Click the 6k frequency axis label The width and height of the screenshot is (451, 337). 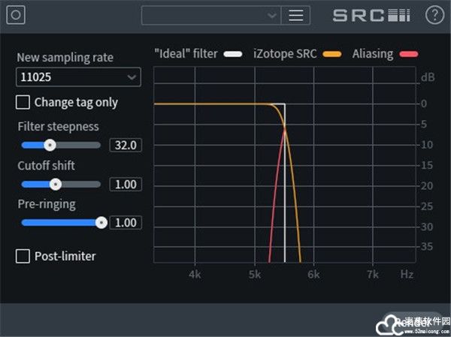coord(313,275)
